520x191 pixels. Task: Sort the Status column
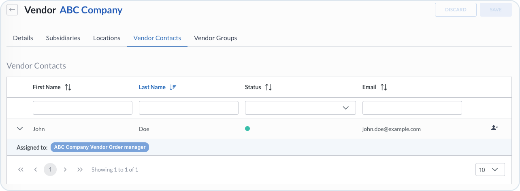pyautogui.click(x=268, y=87)
